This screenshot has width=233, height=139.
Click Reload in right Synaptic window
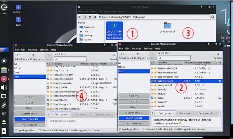[x=122, y=56]
